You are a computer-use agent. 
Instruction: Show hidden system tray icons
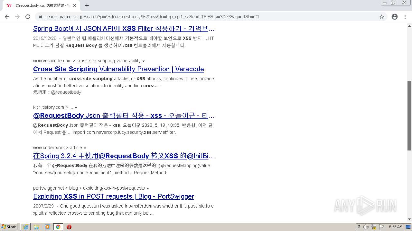(359, 227)
